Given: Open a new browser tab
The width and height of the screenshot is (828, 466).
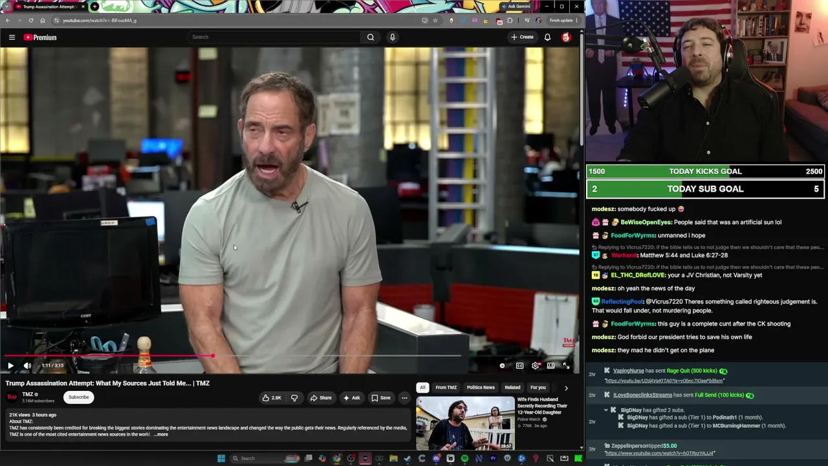Looking at the screenshot, I should click(x=94, y=6).
